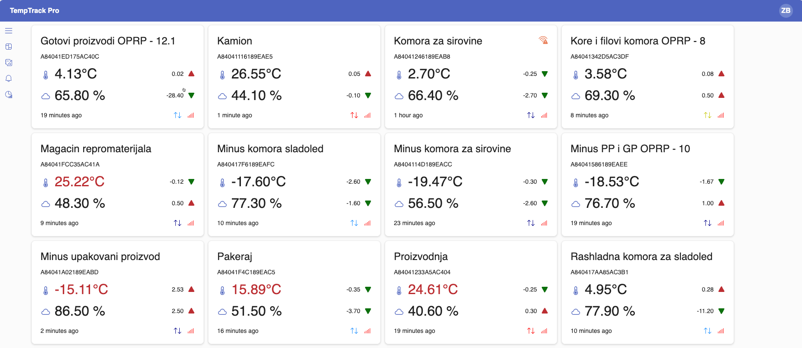Open the hamburger menu in sidebar

point(9,31)
